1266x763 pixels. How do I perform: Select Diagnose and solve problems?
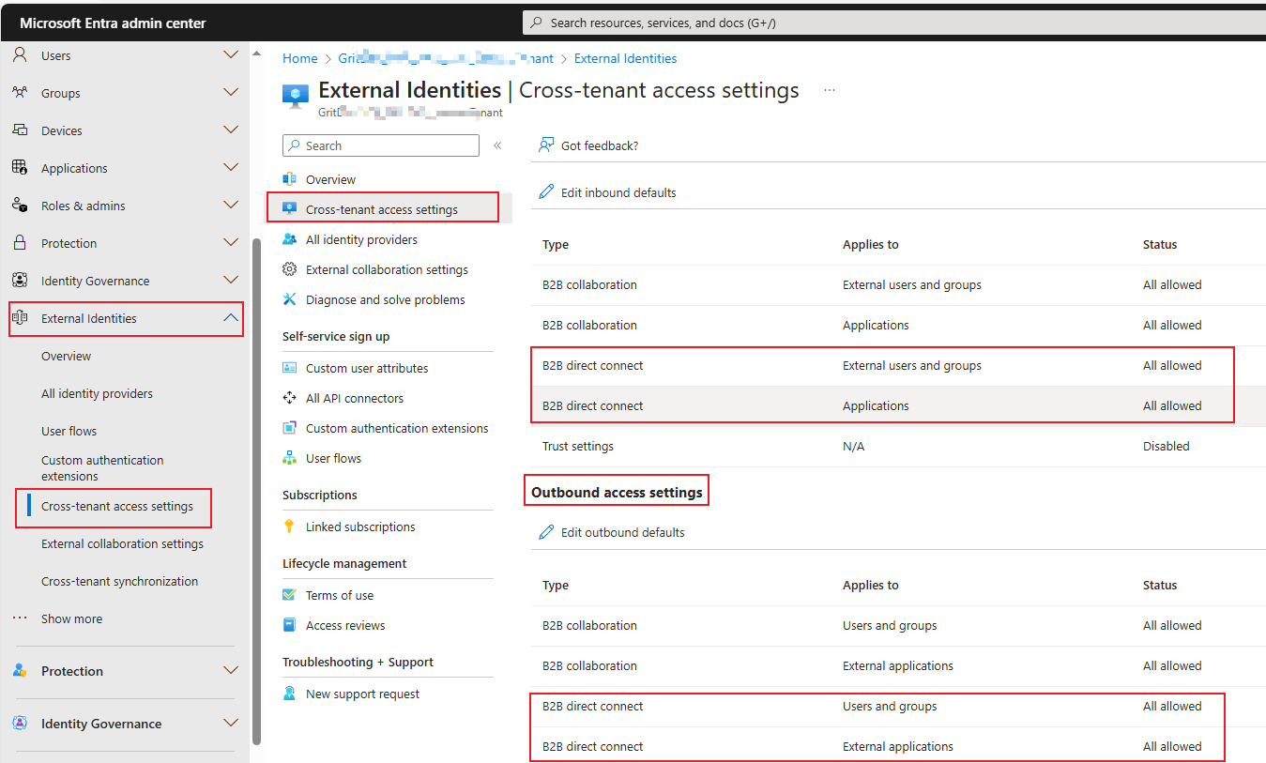coord(385,299)
